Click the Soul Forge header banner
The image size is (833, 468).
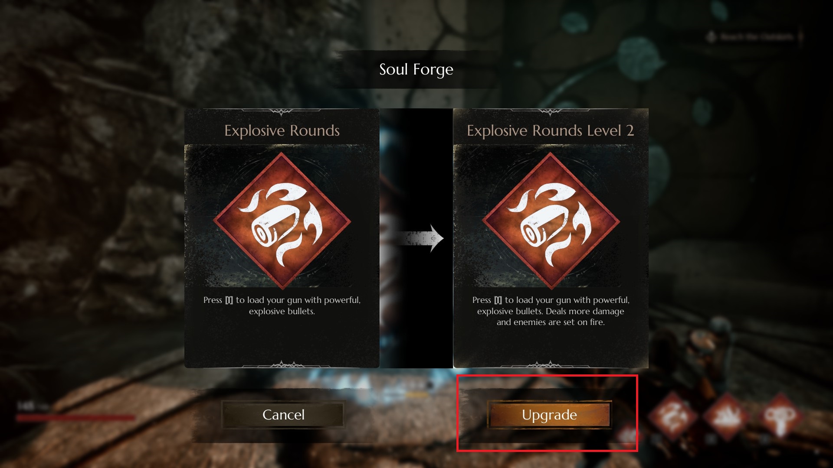point(416,69)
